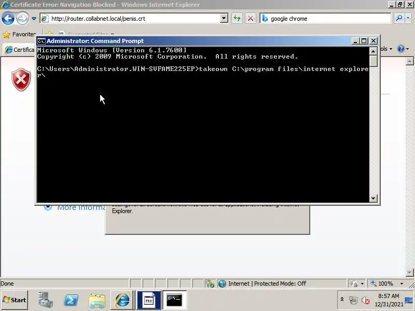The width and height of the screenshot is (415, 311).
Task: Open the zoom level dropdown arrow
Action: (x=402, y=284)
